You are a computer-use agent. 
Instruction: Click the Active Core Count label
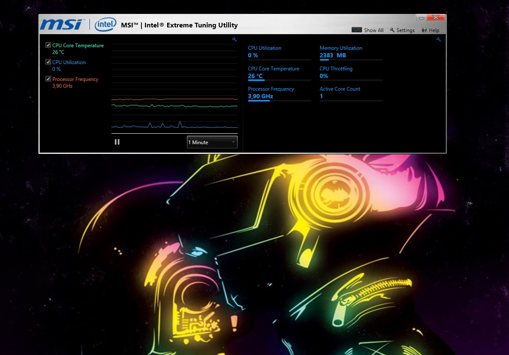[x=340, y=89]
